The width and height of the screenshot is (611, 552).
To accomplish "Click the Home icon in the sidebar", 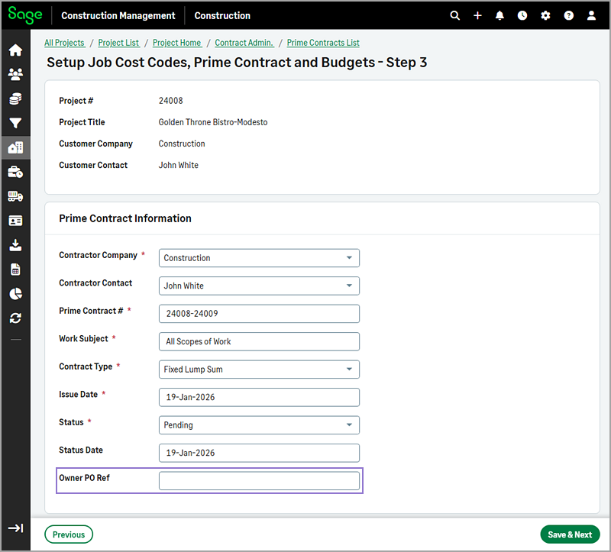I will [15, 50].
